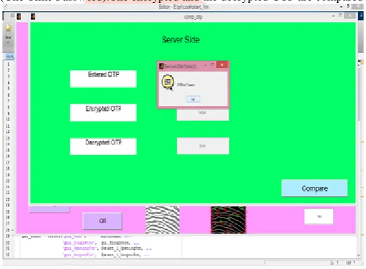Click the Editor window title text
The width and height of the screenshot is (366, 269).
click(x=183, y=7)
